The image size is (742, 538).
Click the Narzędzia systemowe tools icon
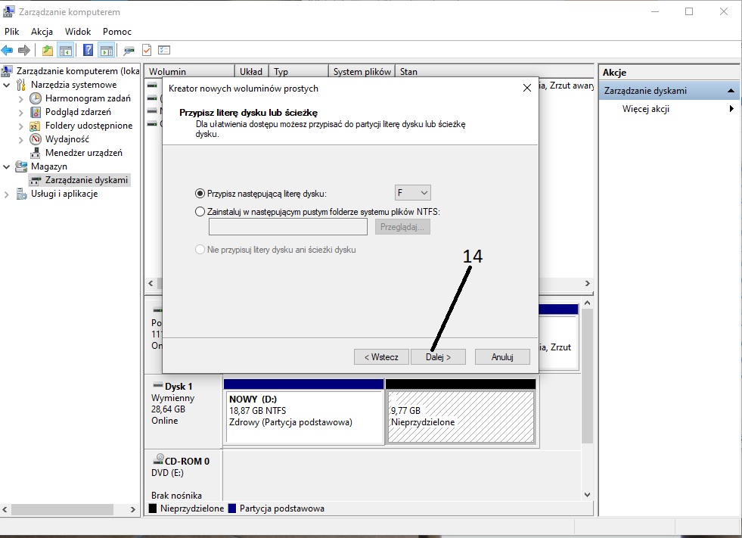[x=21, y=85]
